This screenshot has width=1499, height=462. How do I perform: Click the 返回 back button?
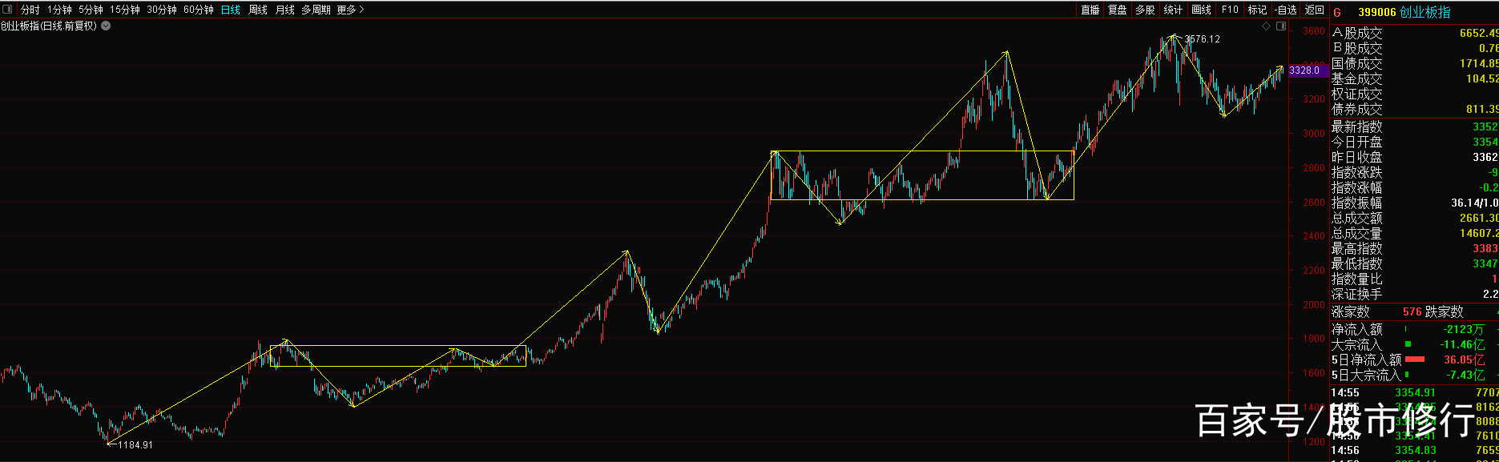point(1315,10)
